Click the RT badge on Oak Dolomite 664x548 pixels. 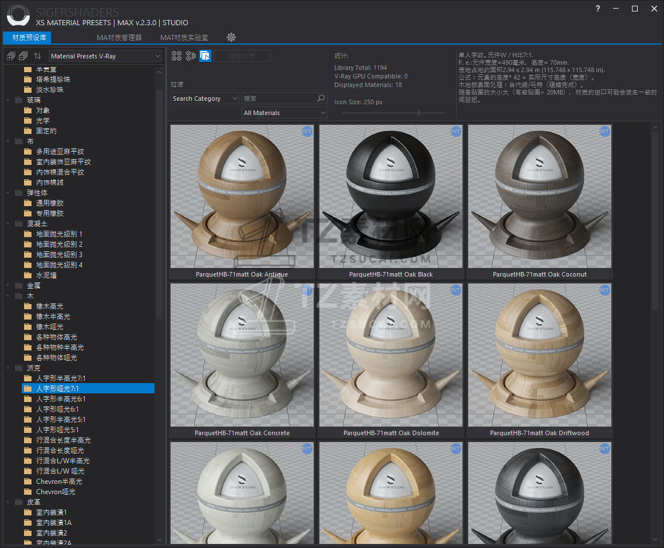pyautogui.click(x=456, y=290)
